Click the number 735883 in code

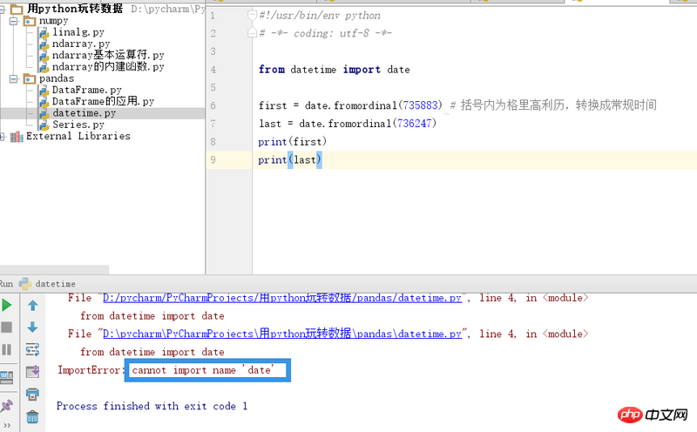(x=420, y=105)
